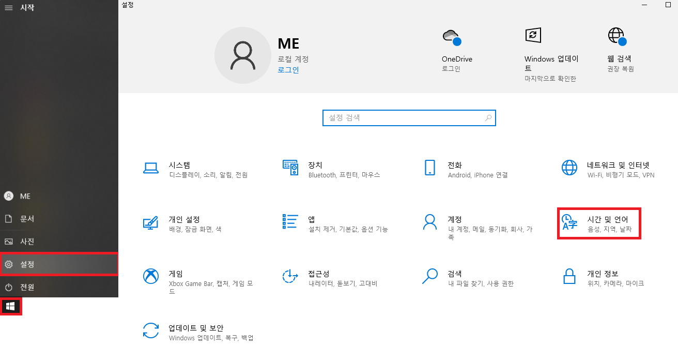678x346 pixels.
Task: Click the 개인 정보 category title text
Action: point(603,274)
